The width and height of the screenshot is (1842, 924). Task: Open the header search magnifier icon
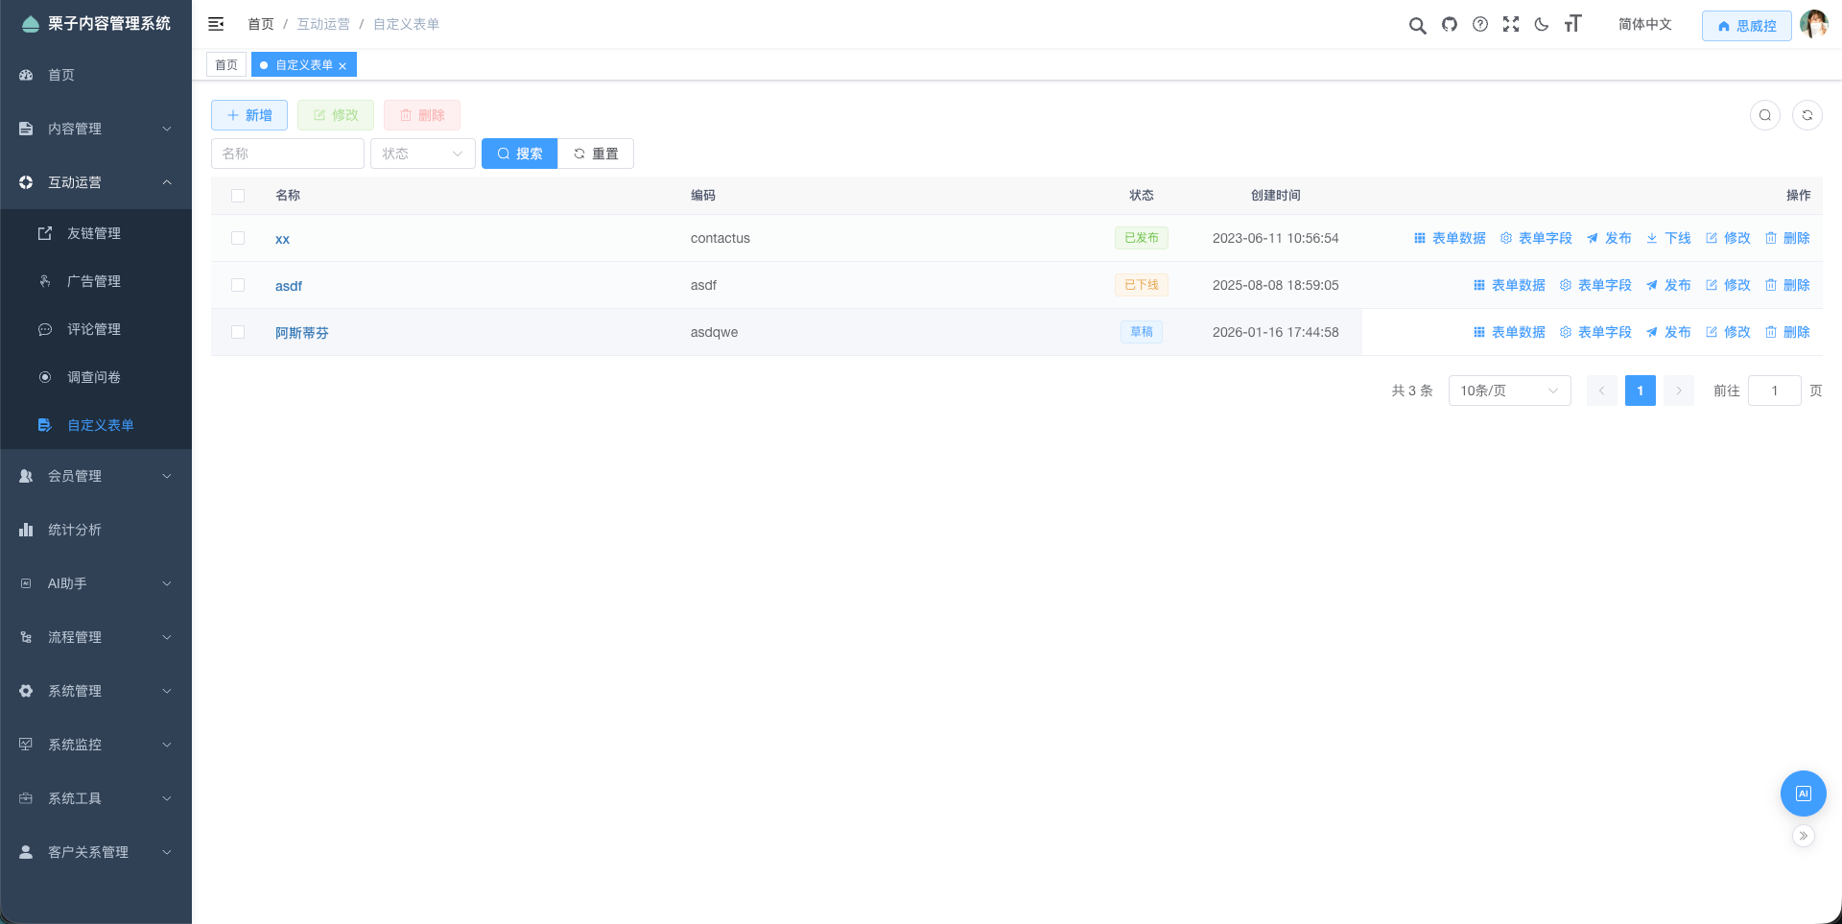pos(1417,25)
